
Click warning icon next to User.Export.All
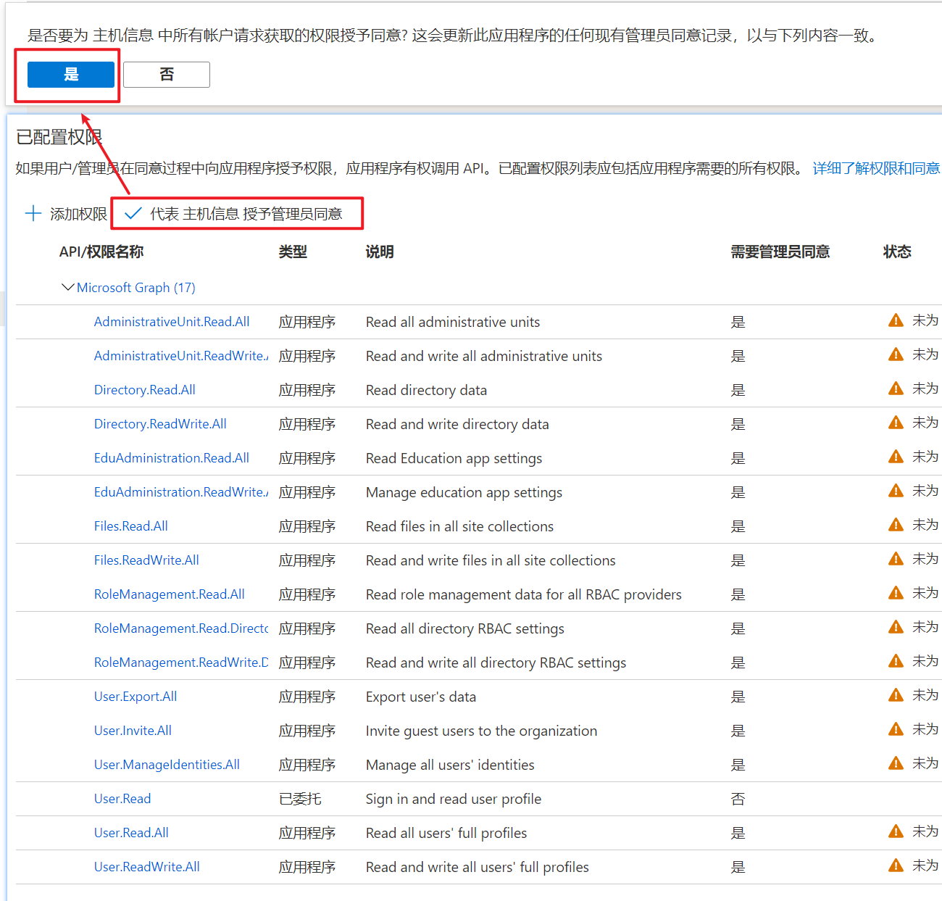pos(896,694)
